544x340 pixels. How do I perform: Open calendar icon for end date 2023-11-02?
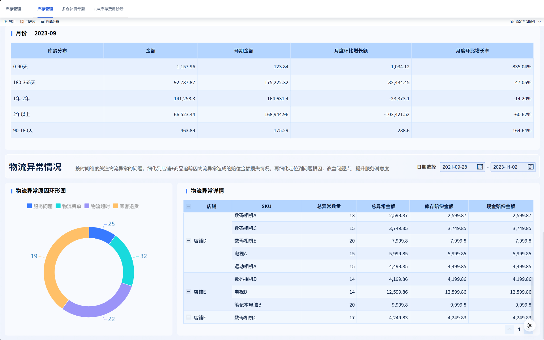tap(530, 167)
